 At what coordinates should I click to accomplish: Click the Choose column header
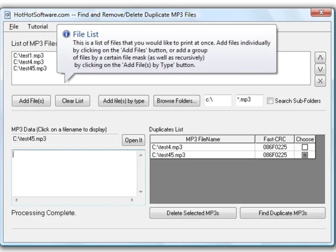tap(305, 139)
